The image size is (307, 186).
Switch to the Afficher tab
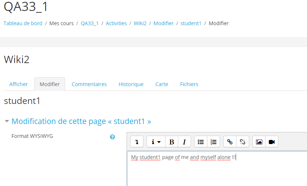(x=19, y=84)
